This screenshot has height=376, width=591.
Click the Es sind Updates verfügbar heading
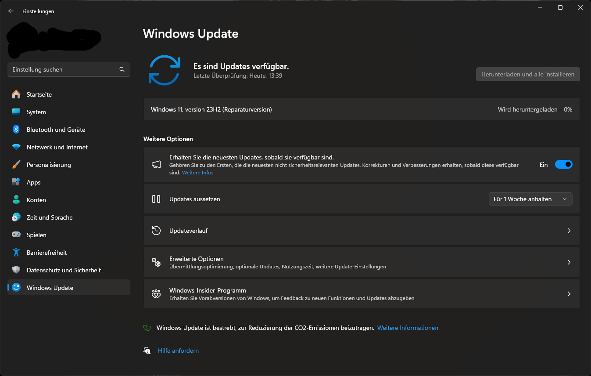pyautogui.click(x=241, y=66)
